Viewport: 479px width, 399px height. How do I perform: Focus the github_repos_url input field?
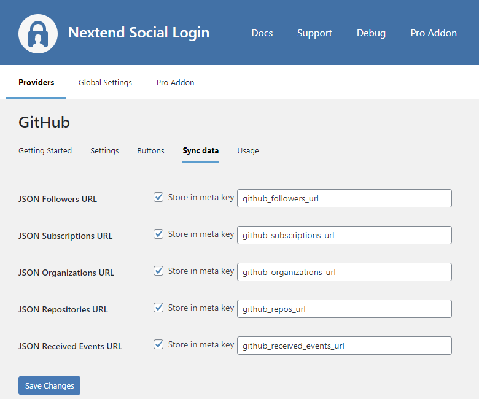[344, 309]
